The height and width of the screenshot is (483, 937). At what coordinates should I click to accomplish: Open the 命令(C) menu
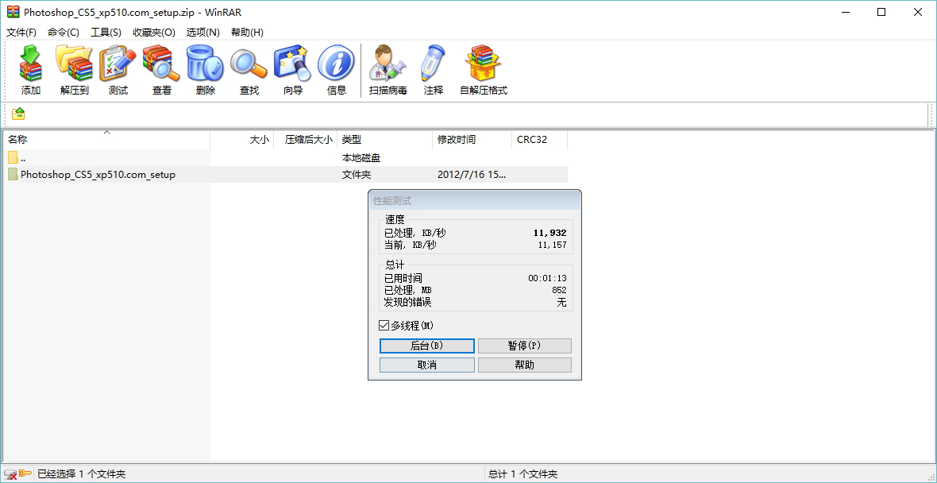point(64,33)
